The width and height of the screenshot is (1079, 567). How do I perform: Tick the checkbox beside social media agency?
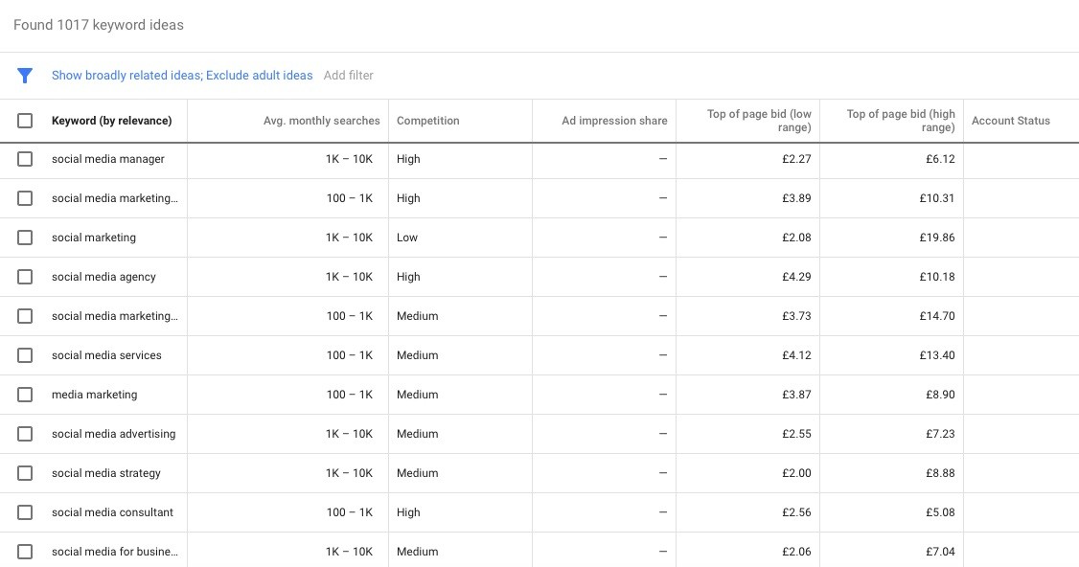[25, 277]
